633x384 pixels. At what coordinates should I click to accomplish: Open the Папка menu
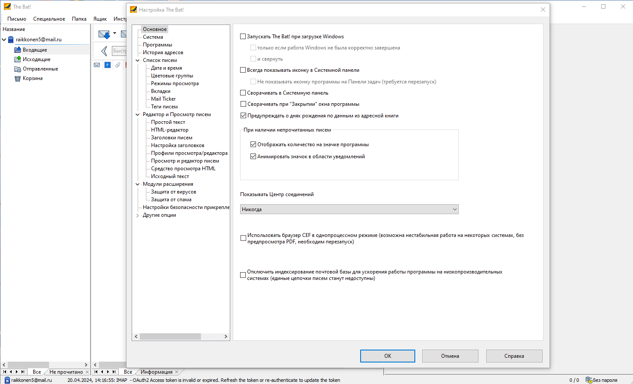tap(79, 19)
